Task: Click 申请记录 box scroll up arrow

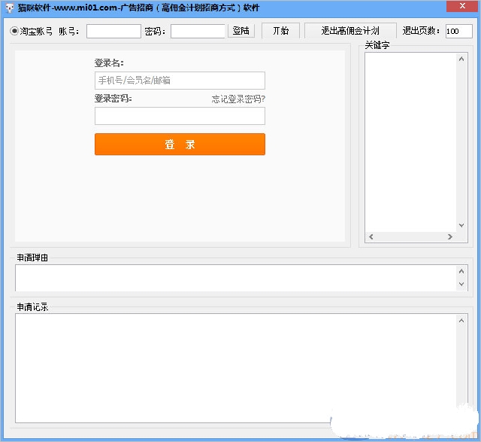Action: click(x=461, y=321)
